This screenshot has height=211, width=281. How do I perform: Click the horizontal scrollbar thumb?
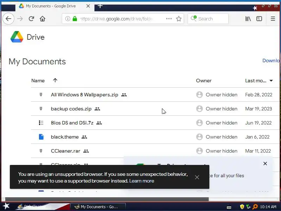[107, 199]
